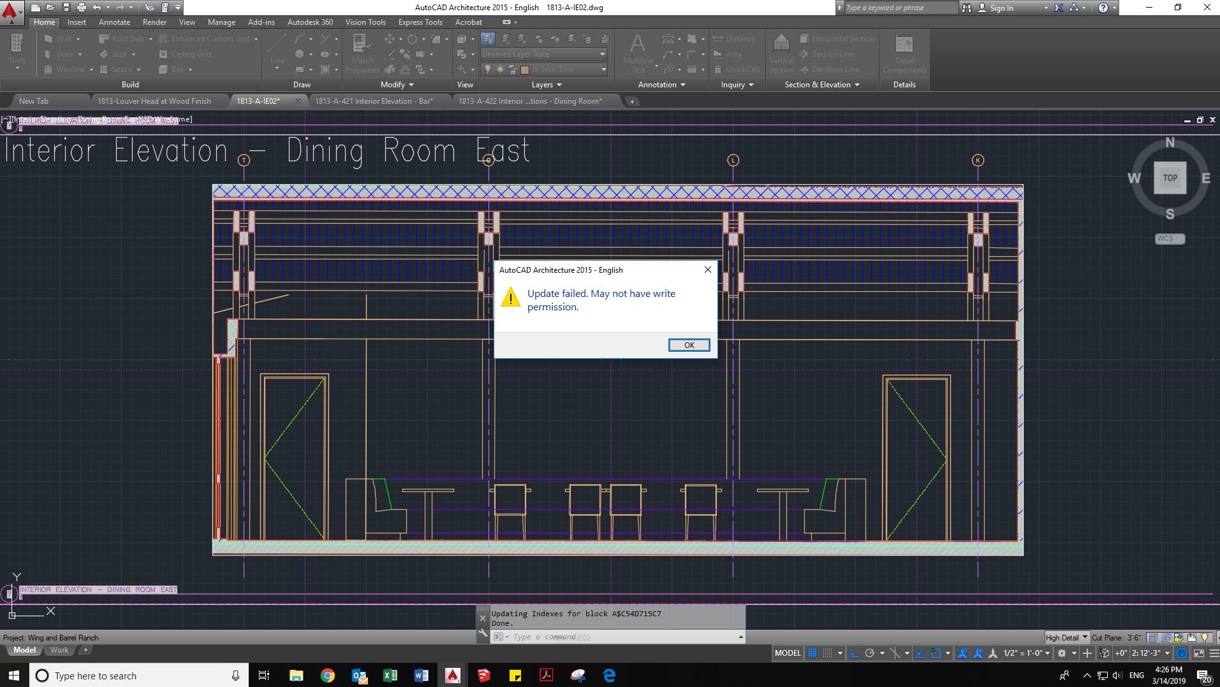Click the Sign In link

point(1001,8)
